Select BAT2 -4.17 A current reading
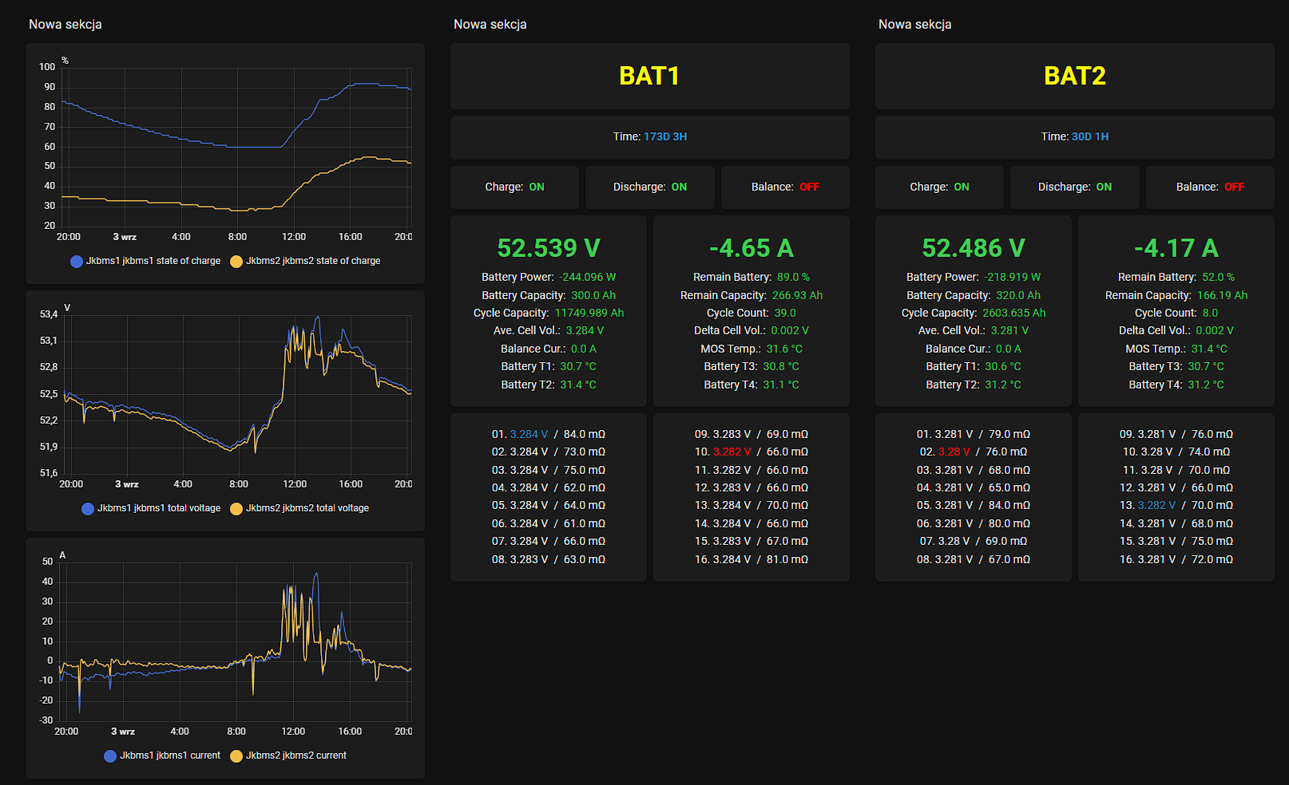 coord(1176,248)
